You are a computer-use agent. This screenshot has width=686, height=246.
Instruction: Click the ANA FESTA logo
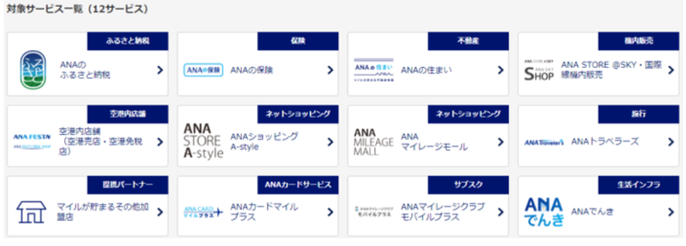click(x=32, y=141)
